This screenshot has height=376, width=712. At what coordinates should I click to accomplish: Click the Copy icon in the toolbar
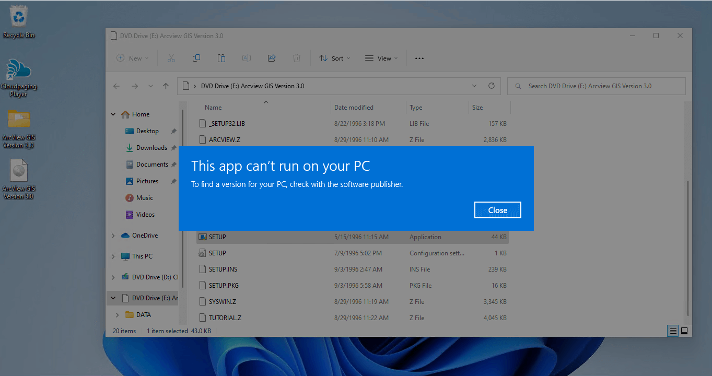click(x=196, y=58)
